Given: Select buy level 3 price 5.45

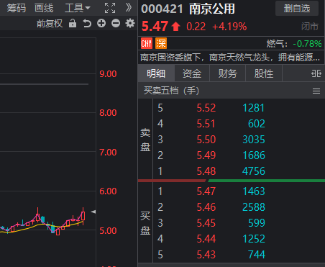Looking at the screenshot, I should pos(206,223).
